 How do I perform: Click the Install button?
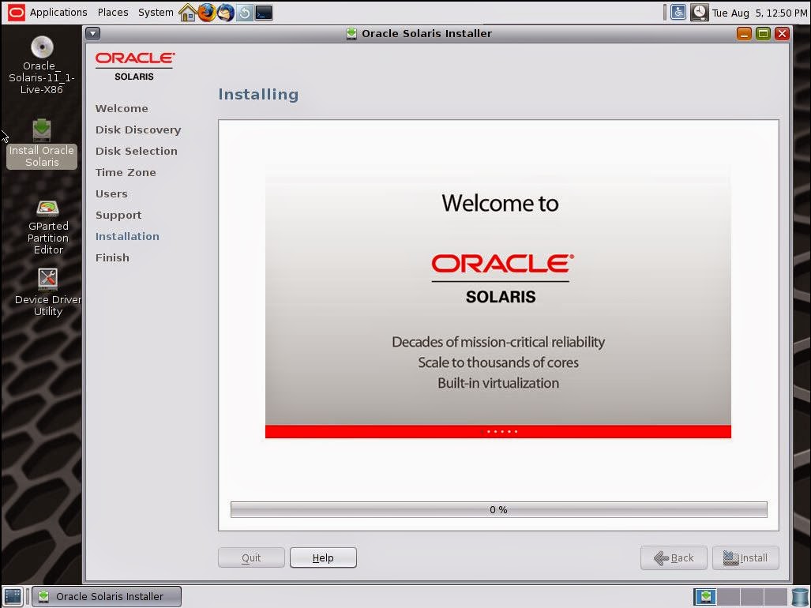click(x=745, y=557)
